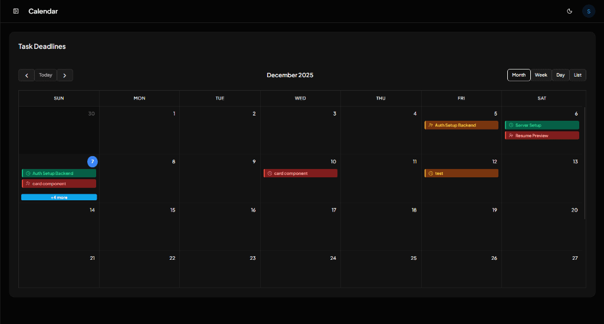The height and width of the screenshot is (324, 604).
Task: Toggle the sidebar panel icon
Action: (16, 11)
